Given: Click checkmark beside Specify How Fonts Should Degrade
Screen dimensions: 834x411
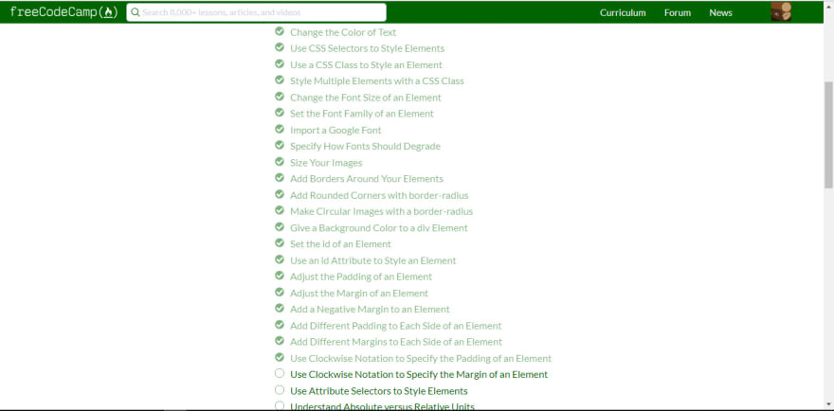Looking at the screenshot, I should tap(280, 145).
